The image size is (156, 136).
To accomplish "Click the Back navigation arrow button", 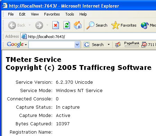I will point(12,25).
